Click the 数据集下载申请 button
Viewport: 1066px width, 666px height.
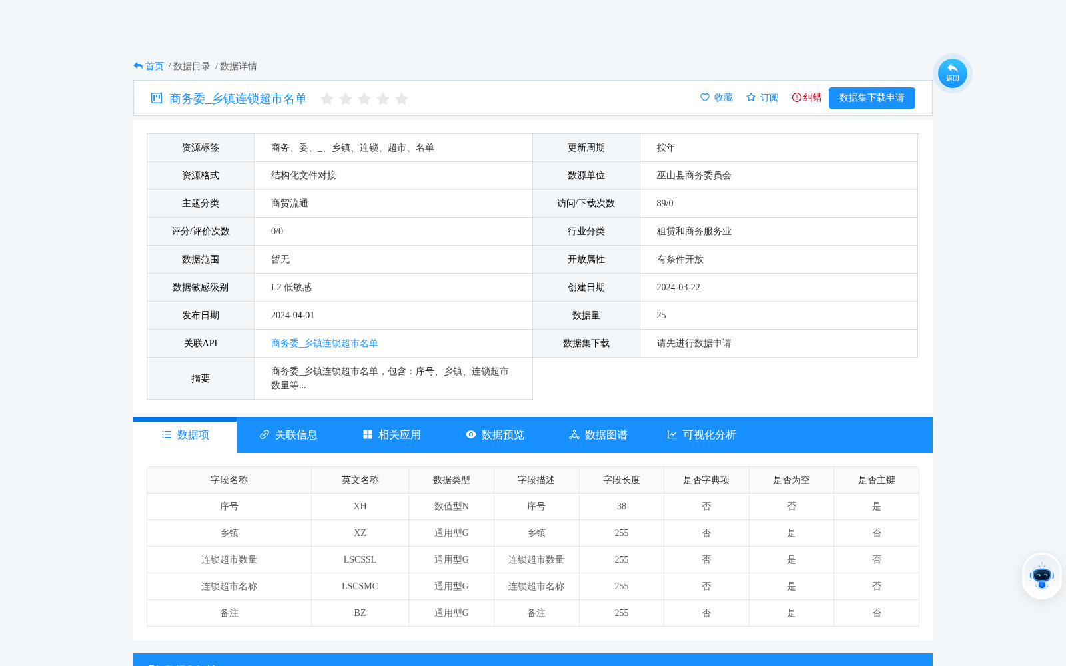[x=872, y=98]
